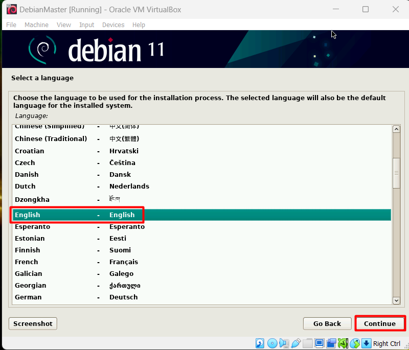The width and height of the screenshot is (409, 350).
Task: Pick Estonian in the language list
Action: 201,238
